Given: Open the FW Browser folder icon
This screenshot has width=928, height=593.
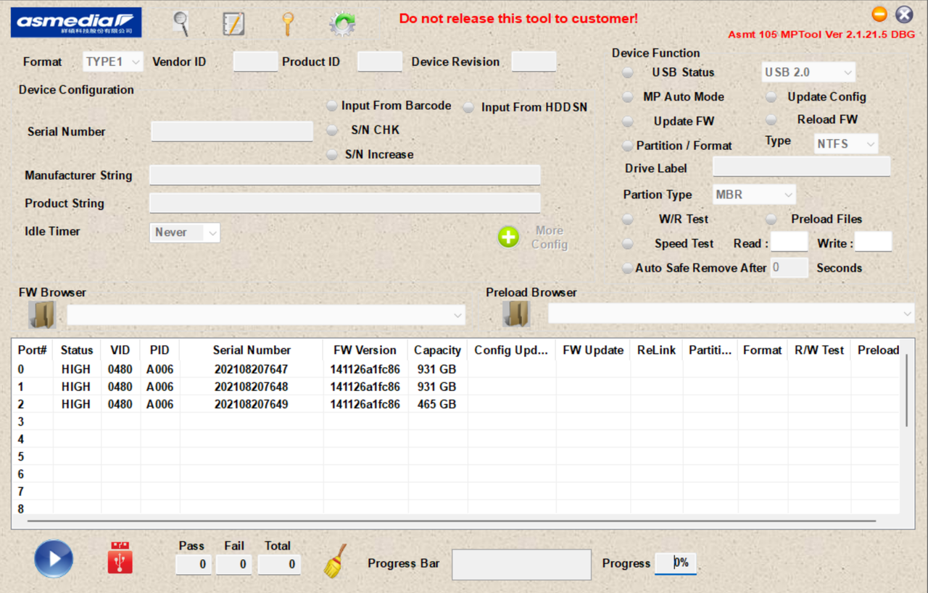Looking at the screenshot, I should (x=42, y=315).
